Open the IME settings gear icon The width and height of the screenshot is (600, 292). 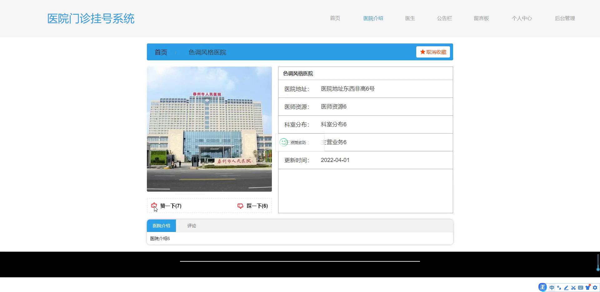click(x=595, y=288)
